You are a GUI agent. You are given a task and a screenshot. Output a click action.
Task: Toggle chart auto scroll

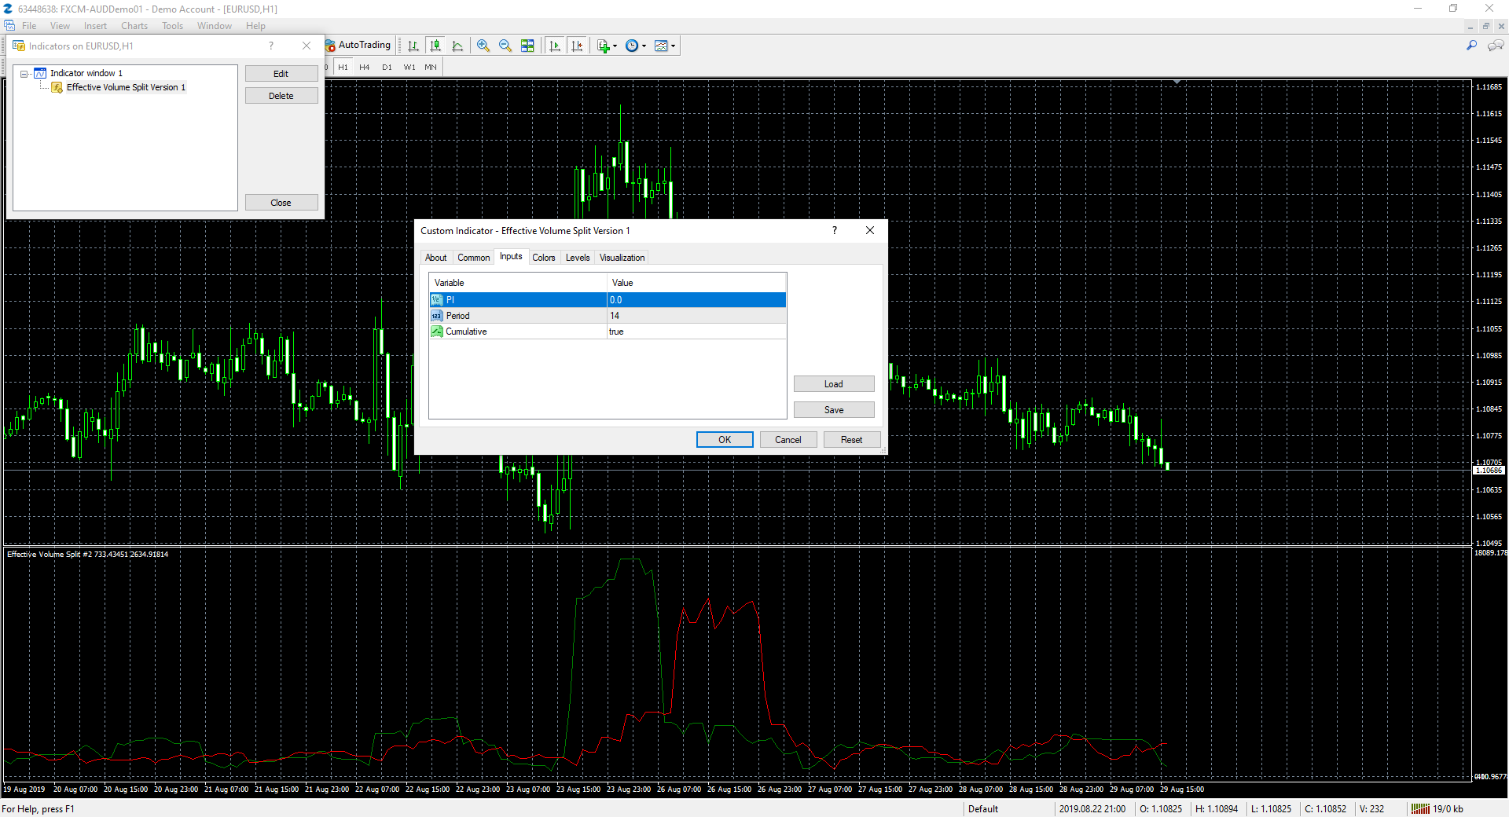pyautogui.click(x=555, y=46)
